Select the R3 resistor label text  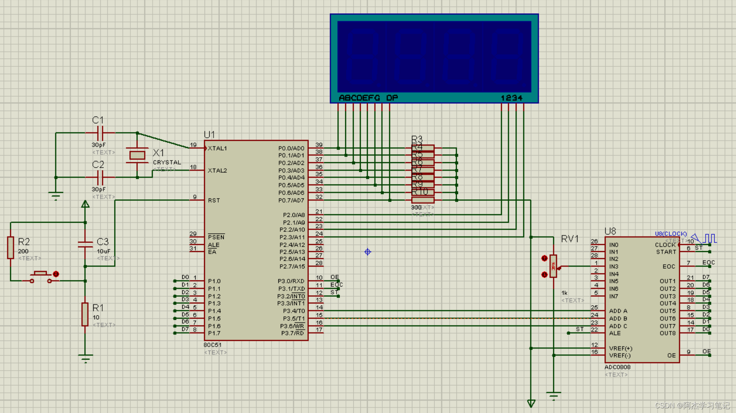417,139
